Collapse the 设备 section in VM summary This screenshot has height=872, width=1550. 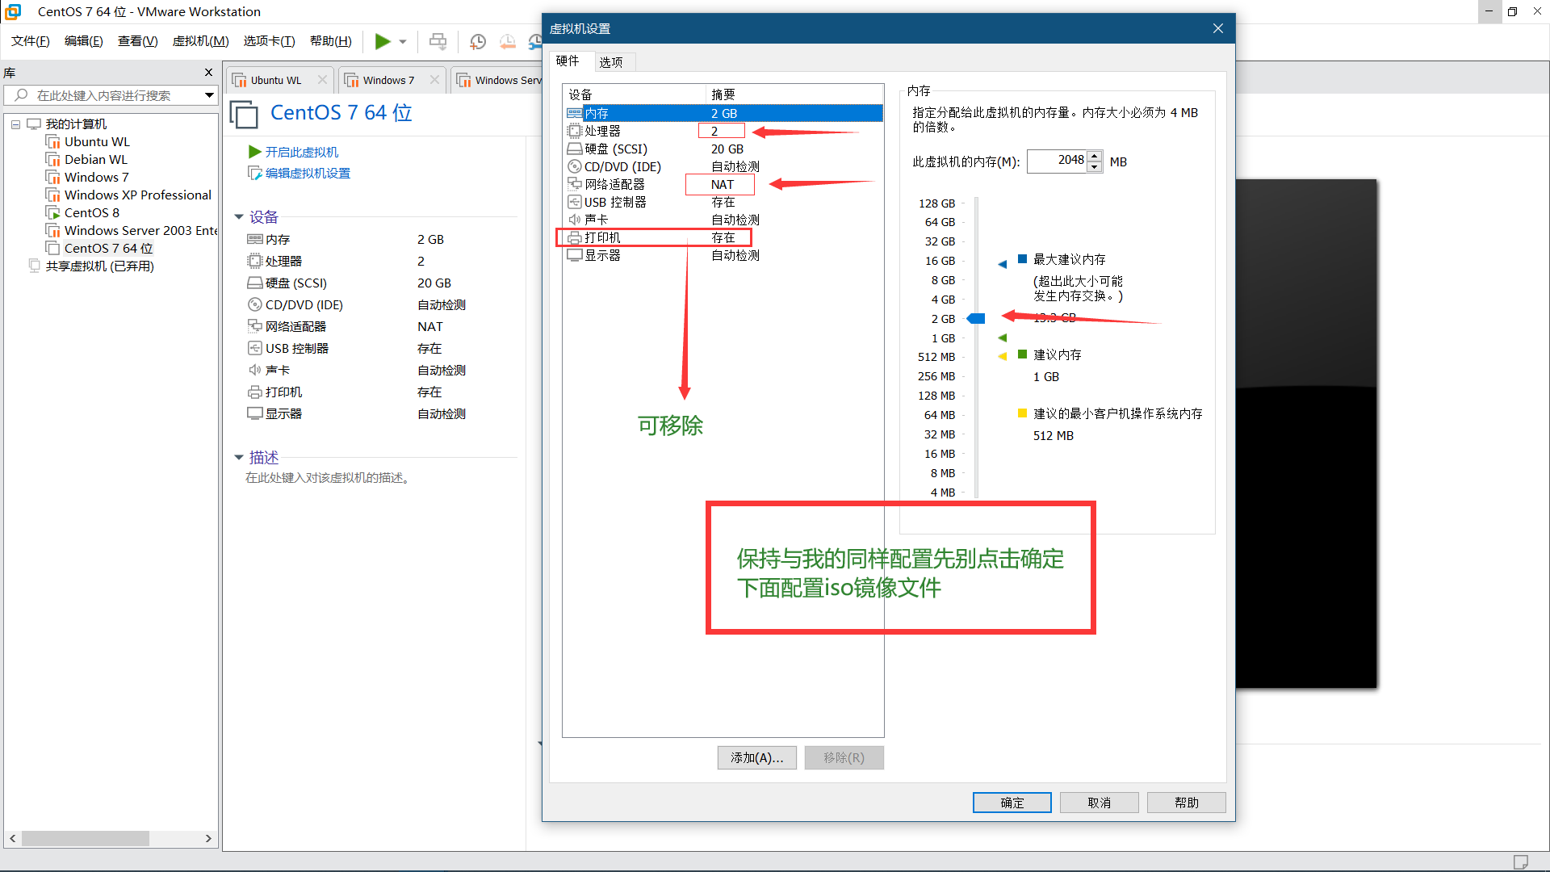[x=239, y=216]
